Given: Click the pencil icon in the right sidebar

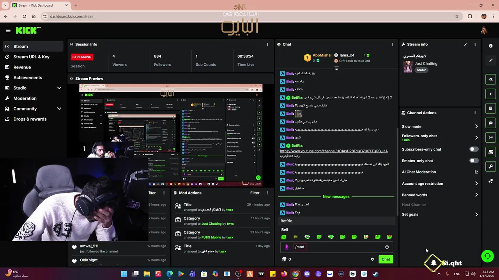Looking at the screenshot, I should coord(491,61).
